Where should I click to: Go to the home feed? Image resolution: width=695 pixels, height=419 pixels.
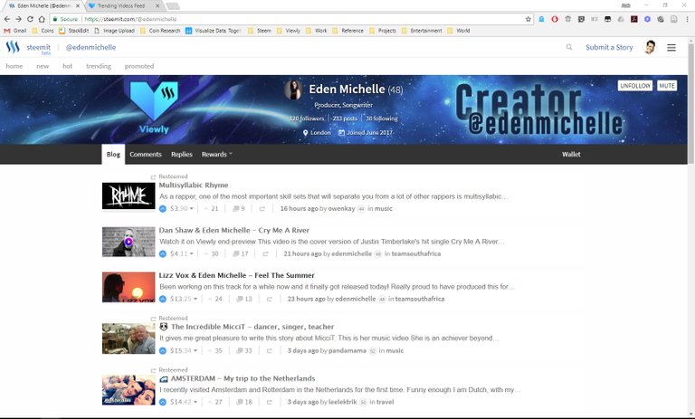point(14,66)
